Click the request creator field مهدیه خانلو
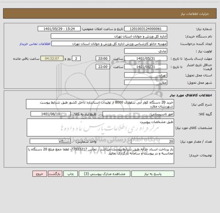Viewport: 220px width, 213px height. tap(109, 44)
